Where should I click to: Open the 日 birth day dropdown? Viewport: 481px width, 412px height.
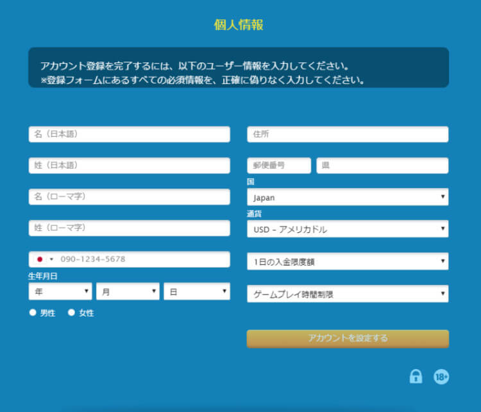click(196, 291)
